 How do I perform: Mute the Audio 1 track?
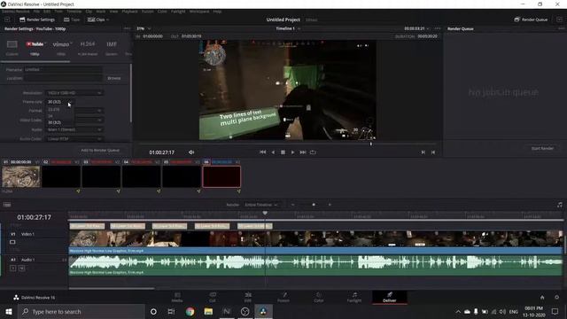click(21, 268)
